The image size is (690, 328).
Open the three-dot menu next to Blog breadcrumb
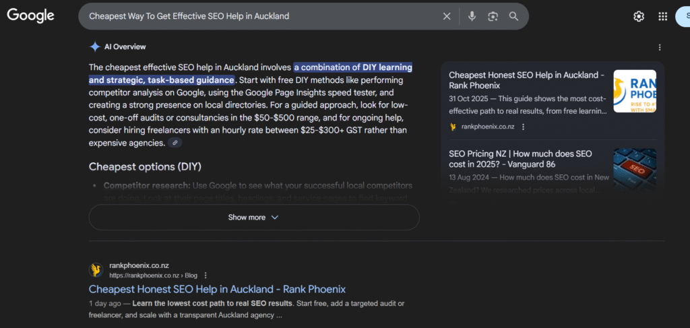point(206,275)
